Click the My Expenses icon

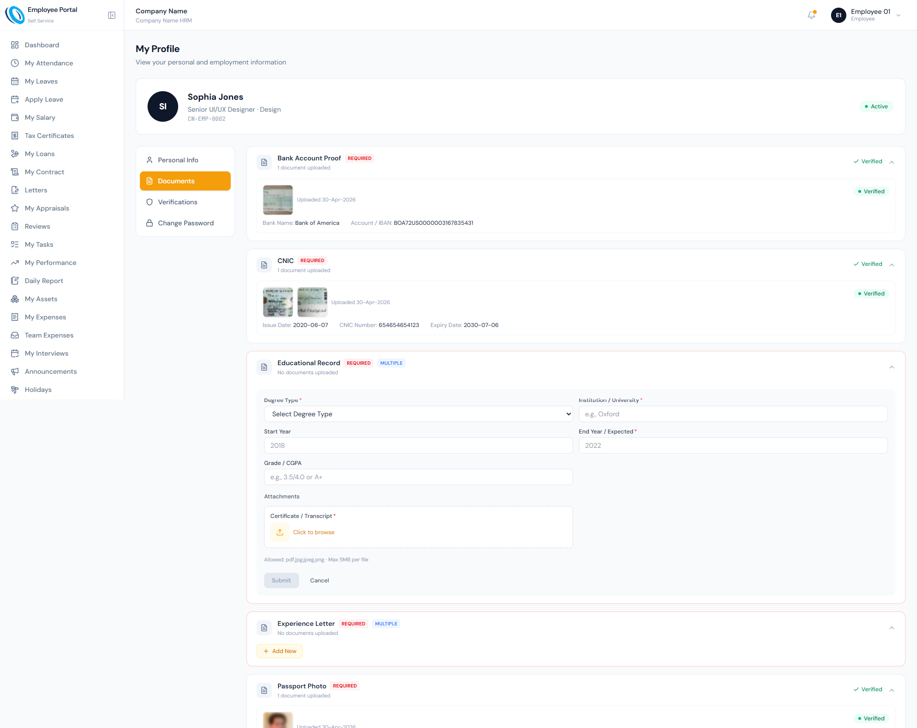(15, 317)
